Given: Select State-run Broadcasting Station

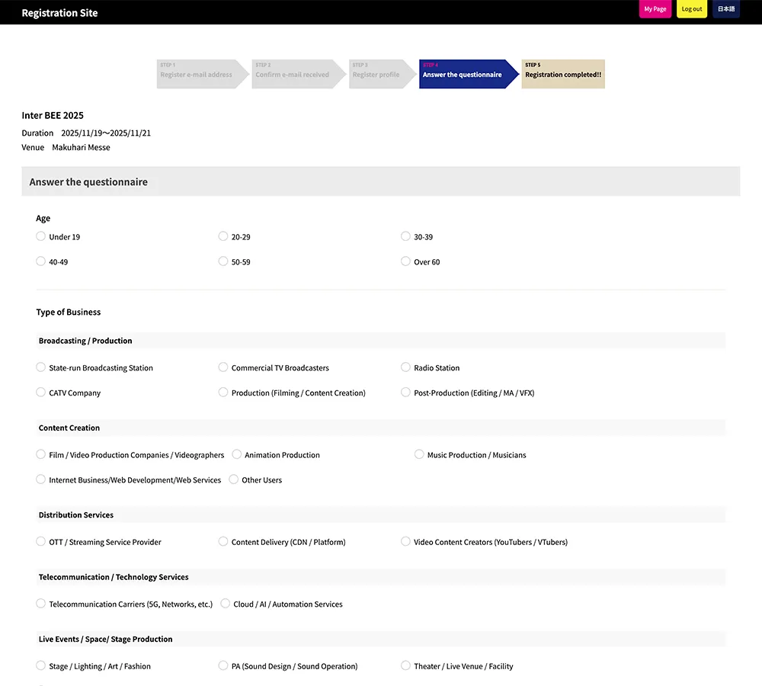Looking at the screenshot, I should [41, 367].
